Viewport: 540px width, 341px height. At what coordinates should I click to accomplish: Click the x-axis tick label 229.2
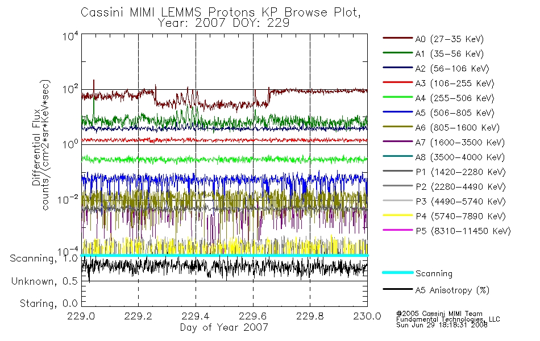click(138, 316)
